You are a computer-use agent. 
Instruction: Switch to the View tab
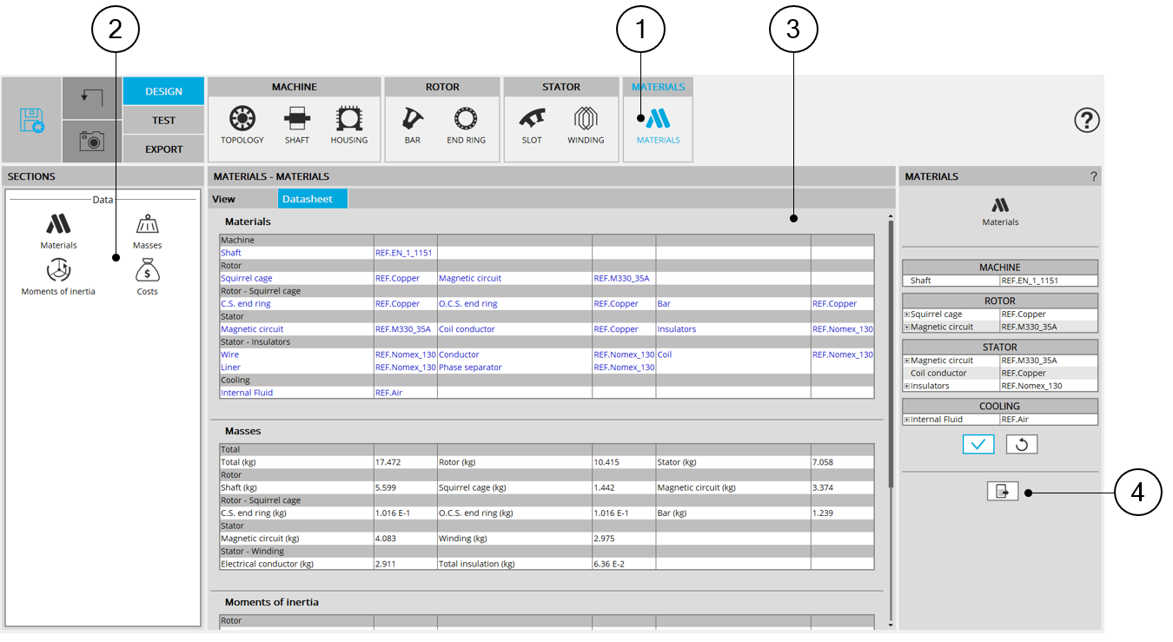click(x=224, y=199)
